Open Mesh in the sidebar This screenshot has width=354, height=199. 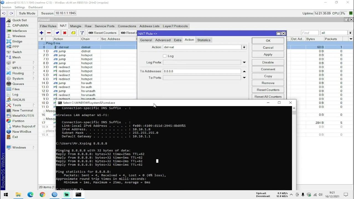click(16, 57)
